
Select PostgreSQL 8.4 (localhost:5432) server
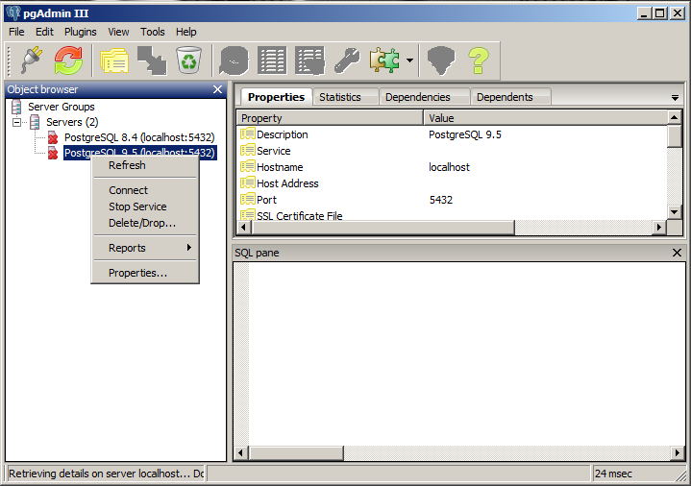click(x=139, y=137)
